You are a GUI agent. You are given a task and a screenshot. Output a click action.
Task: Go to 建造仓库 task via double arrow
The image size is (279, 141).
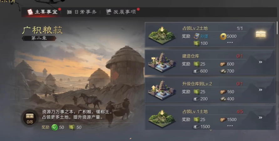(260, 62)
